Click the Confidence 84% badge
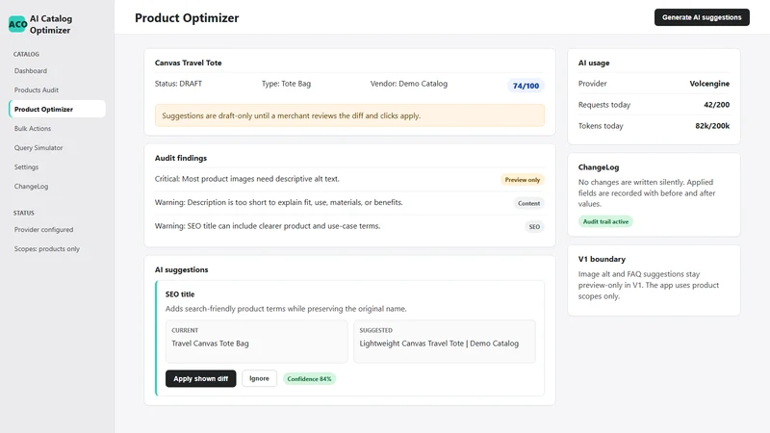 [309, 378]
